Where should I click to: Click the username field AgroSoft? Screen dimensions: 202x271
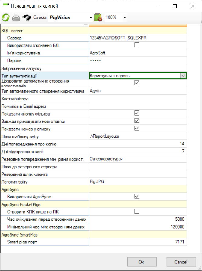(138, 53)
